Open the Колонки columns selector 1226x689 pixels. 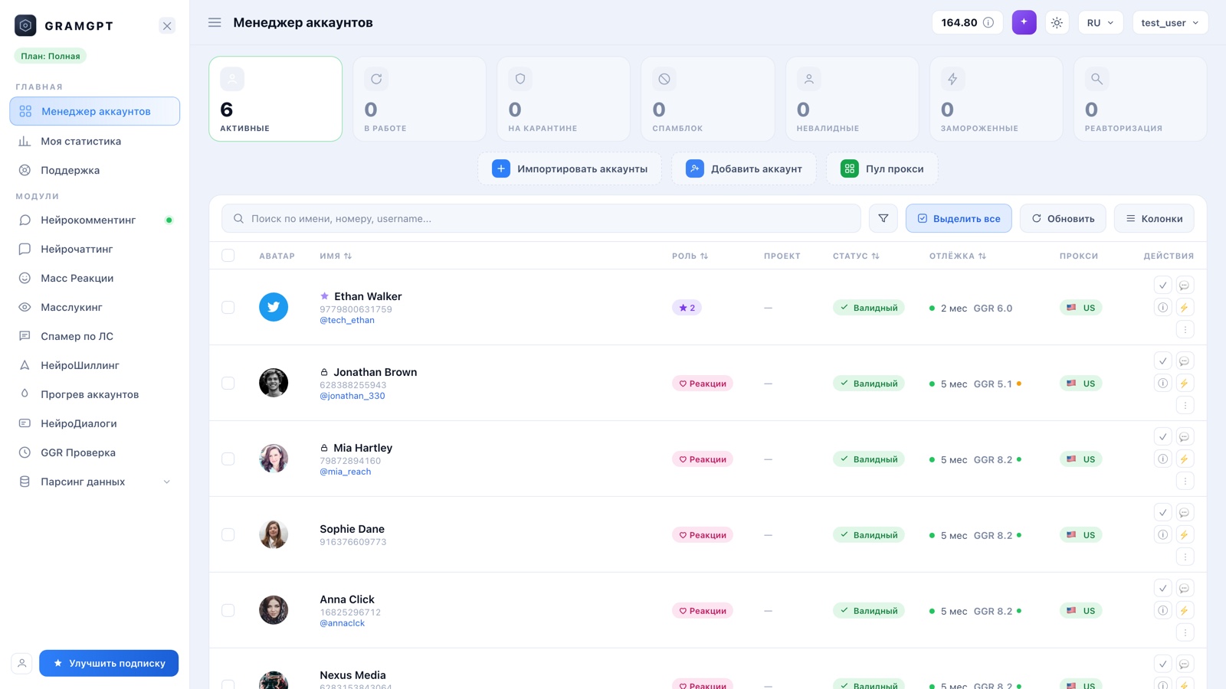[1154, 218]
